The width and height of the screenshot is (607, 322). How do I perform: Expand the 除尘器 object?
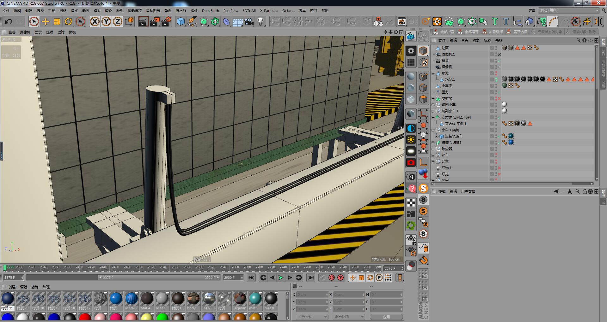pyautogui.click(x=433, y=149)
